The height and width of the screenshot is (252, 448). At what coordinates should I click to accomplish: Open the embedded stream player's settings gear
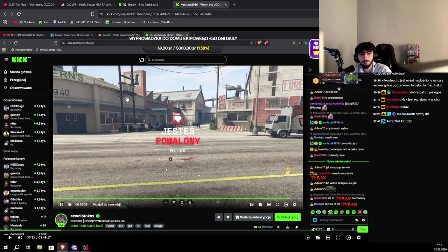click(x=294, y=204)
